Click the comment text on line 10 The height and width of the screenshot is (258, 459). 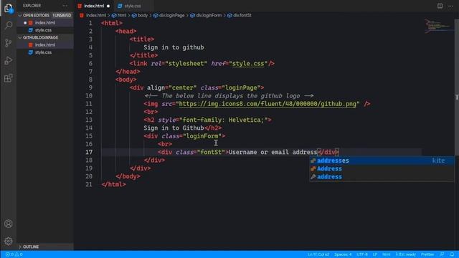coord(229,96)
